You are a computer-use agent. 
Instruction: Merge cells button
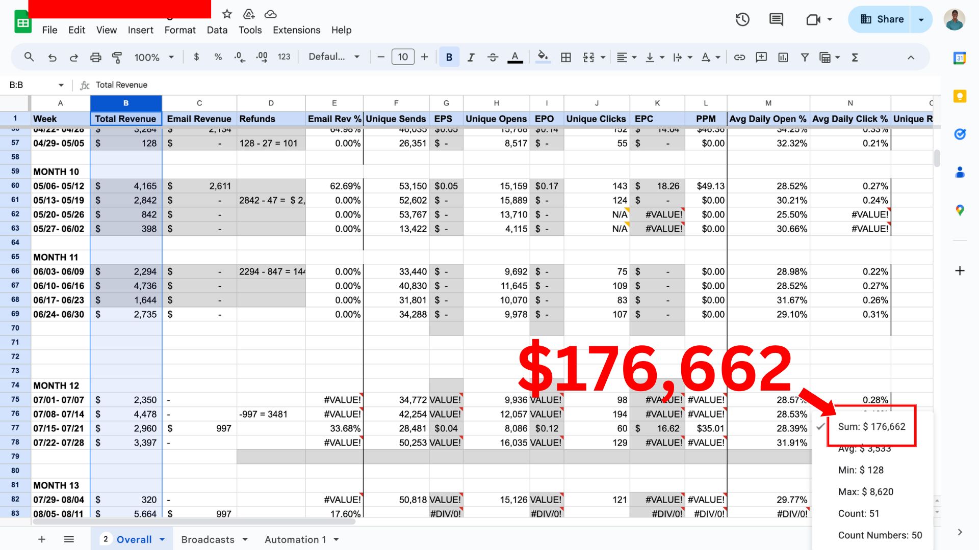(x=589, y=57)
